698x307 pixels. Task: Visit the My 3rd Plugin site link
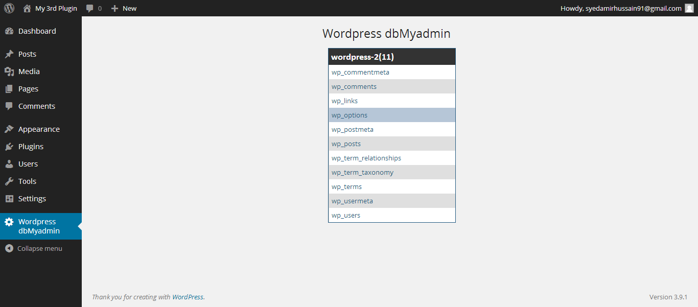tap(56, 8)
